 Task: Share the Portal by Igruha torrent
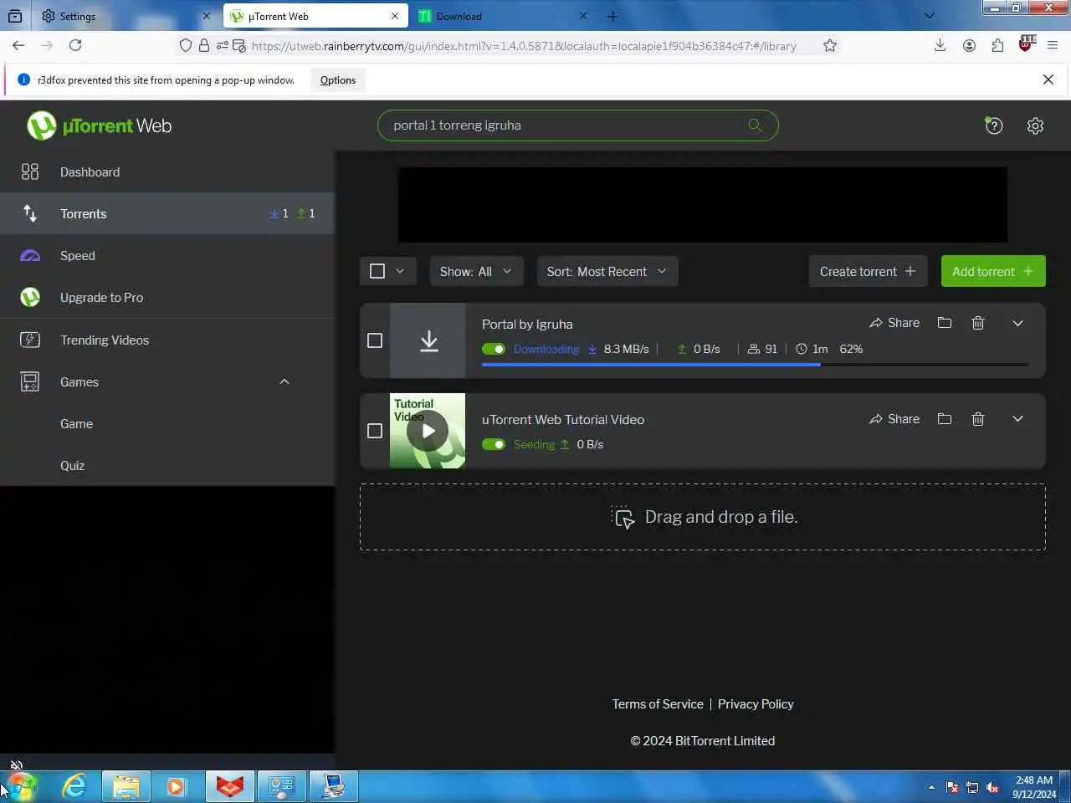[894, 323]
